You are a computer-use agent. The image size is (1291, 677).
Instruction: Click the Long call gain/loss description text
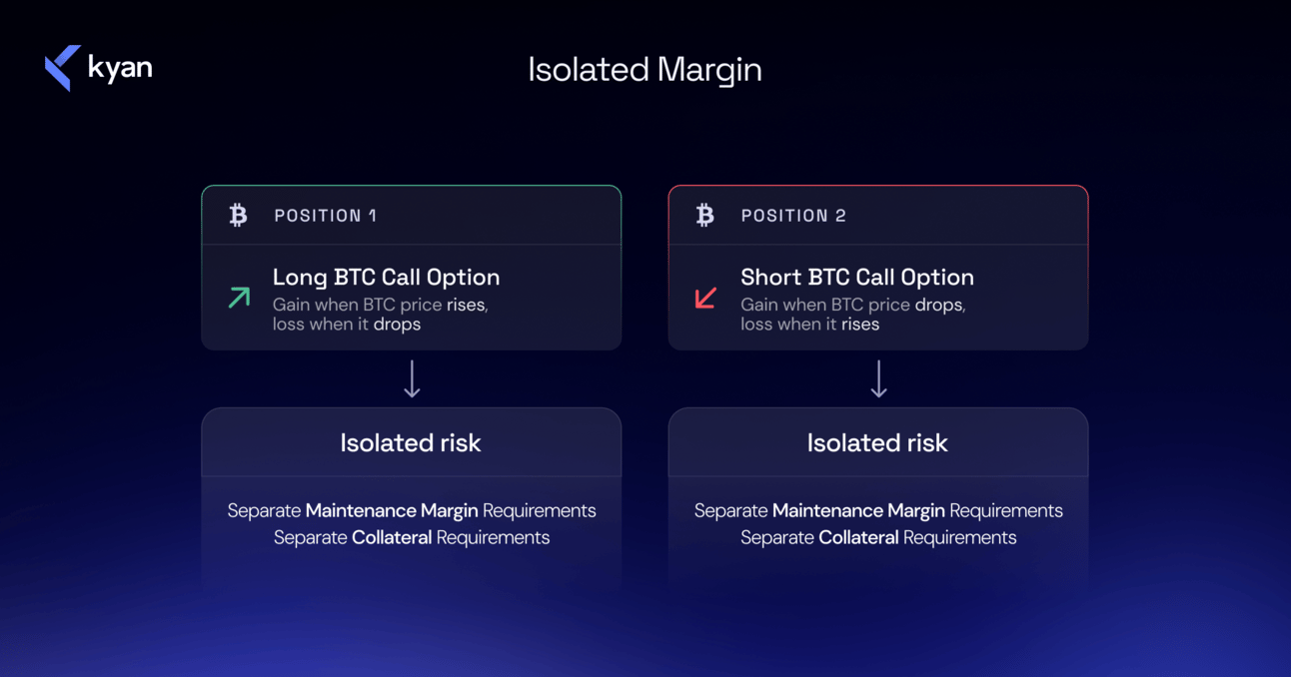[x=380, y=315]
